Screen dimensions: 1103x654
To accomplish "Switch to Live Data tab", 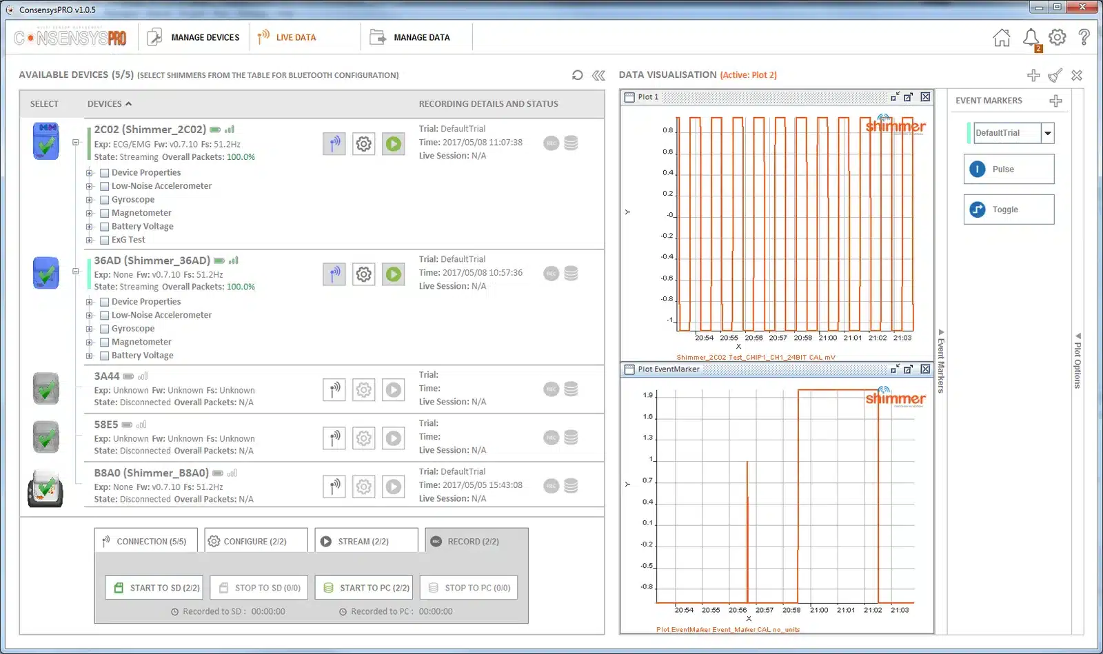I will coord(287,37).
